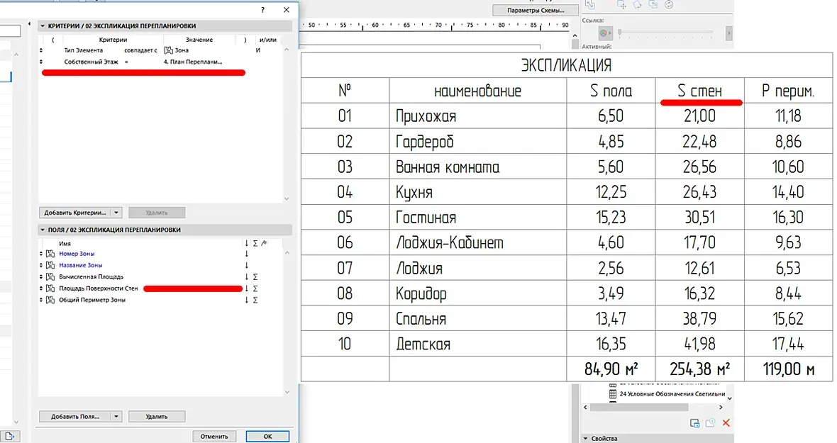The image size is (837, 443).
Task: Click the zone icon beside Общий Периметр Зоны
Action: click(x=50, y=300)
